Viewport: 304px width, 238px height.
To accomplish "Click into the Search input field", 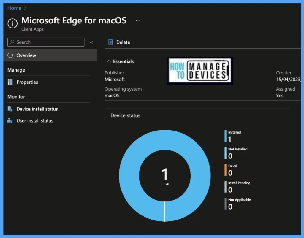I will 46,42.
